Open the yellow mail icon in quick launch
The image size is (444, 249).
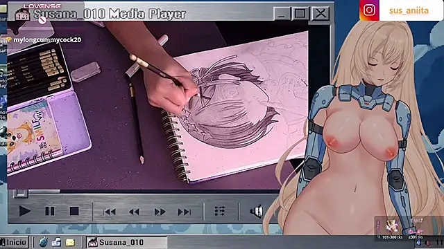pos(70,242)
